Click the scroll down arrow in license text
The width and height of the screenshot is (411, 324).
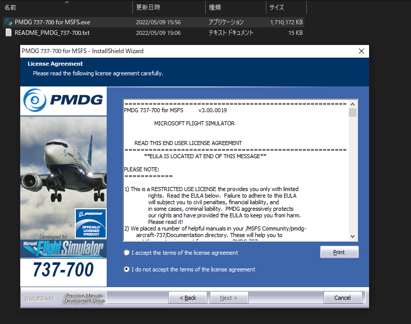click(353, 237)
